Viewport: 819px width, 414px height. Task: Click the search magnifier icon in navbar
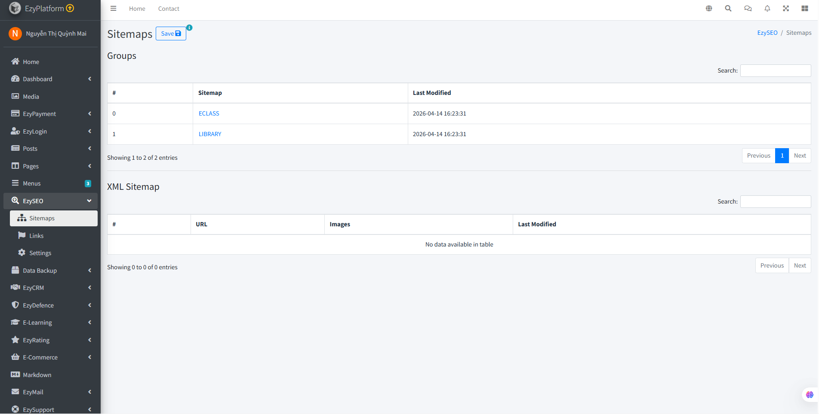[728, 9]
